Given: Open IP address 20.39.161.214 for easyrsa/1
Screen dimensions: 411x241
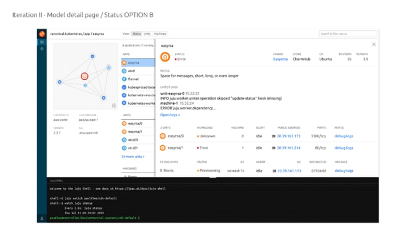Looking at the screenshot, I should pos(289,148).
